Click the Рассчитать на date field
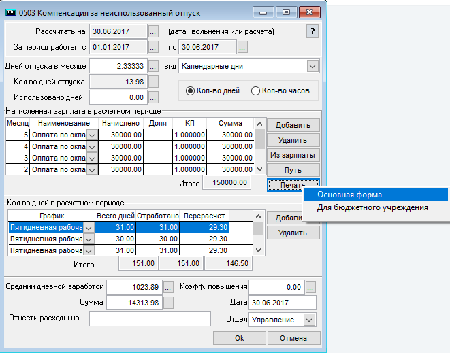This screenshot has width=450, height=353. pyautogui.click(x=118, y=31)
